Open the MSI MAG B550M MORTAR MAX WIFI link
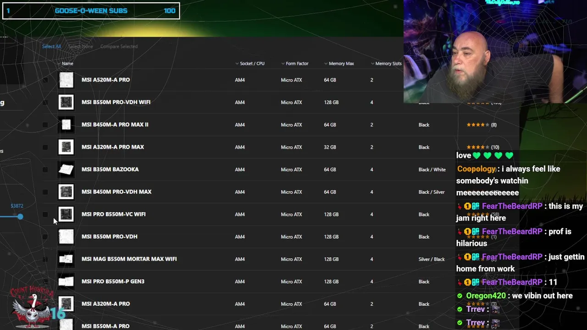 tap(129, 259)
